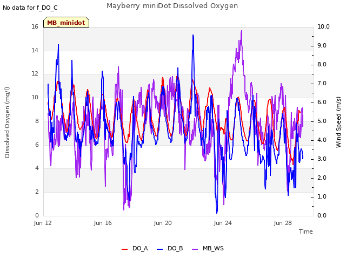The width and height of the screenshot is (346, 259).
Task: Click the 0.0 tick on wind speed axis
Action: click(322, 215)
